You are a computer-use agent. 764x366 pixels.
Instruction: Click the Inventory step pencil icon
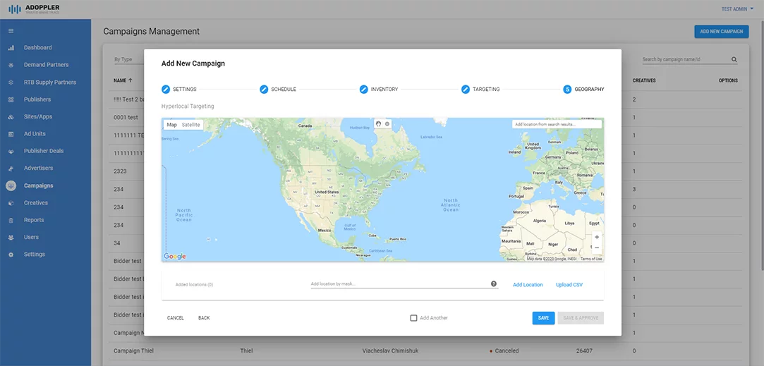click(x=363, y=89)
